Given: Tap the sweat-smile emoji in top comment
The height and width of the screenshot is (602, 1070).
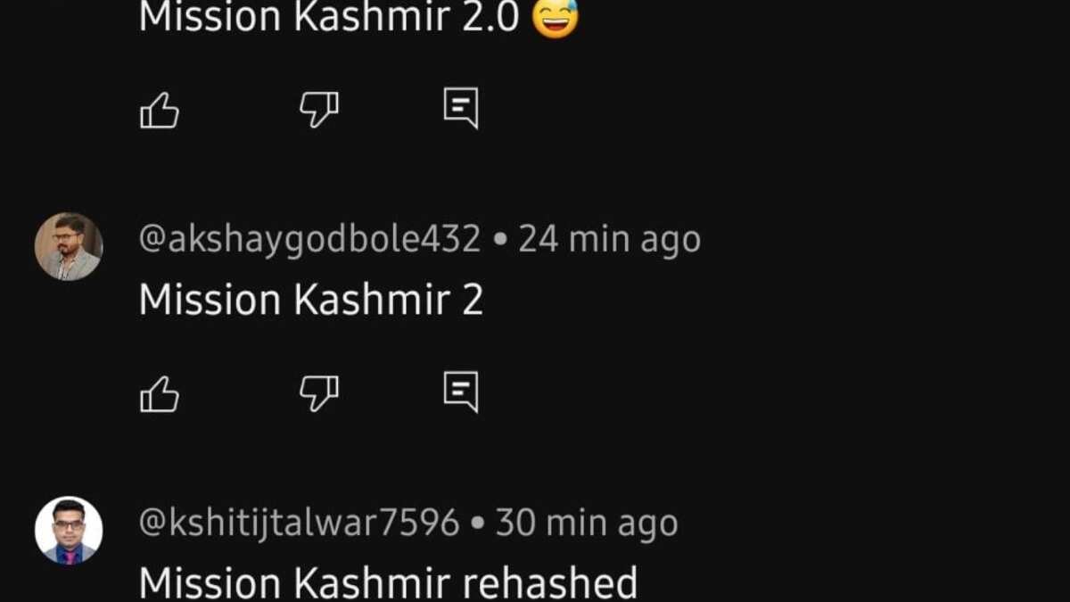Looking at the screenshot, I should tap(555, 18).
